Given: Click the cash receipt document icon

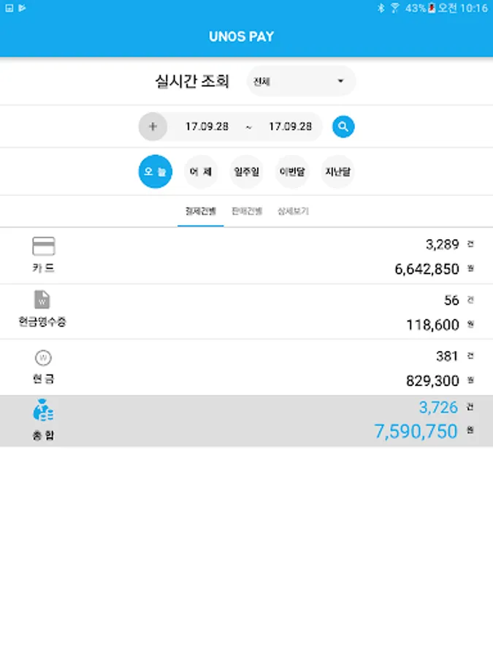Looking at the screenshot, I should (42, 300).
